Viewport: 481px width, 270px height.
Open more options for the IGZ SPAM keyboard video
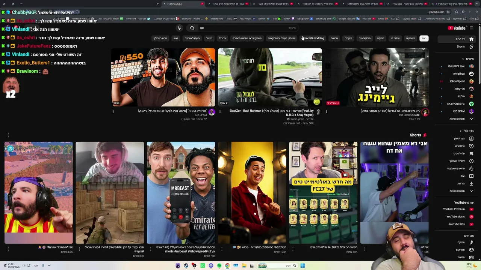click(113, 111)
